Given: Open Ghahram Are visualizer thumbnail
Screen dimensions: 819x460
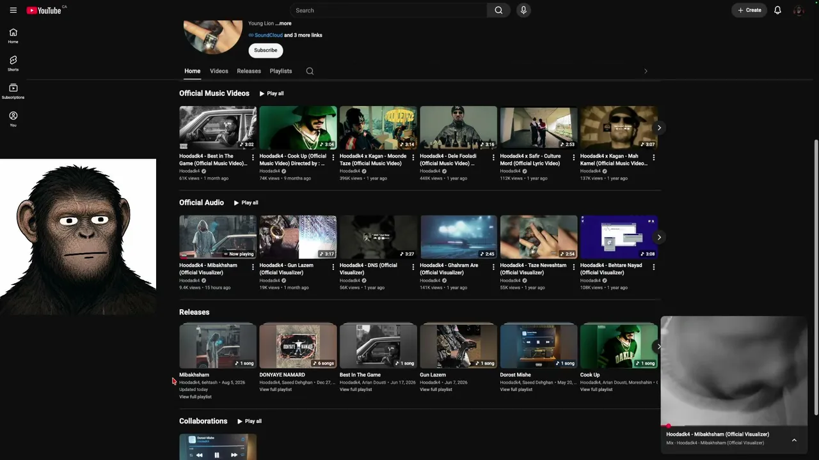Looking at the screenshot, I should point(458,237).
